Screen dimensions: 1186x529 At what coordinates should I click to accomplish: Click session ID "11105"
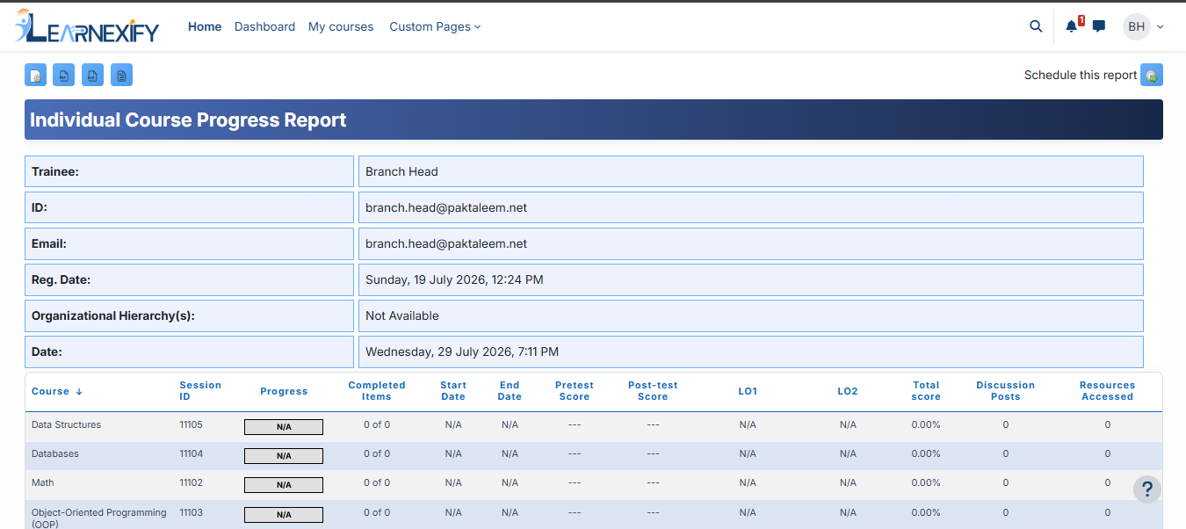pos(192,424)
